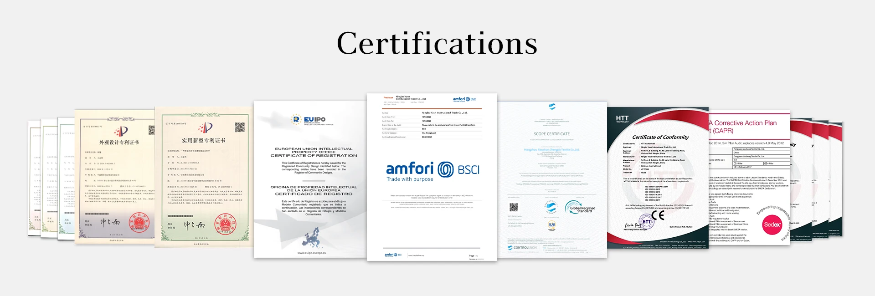Click the small amfori BSCI header logo
This screenshot has height=296, width=875.
pyautogui.click(x=464, y=99)
